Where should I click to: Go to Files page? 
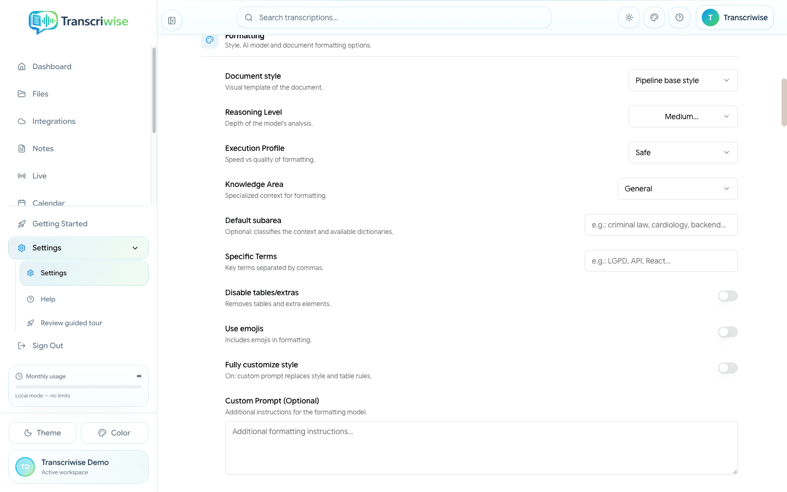tap(78, 94)
